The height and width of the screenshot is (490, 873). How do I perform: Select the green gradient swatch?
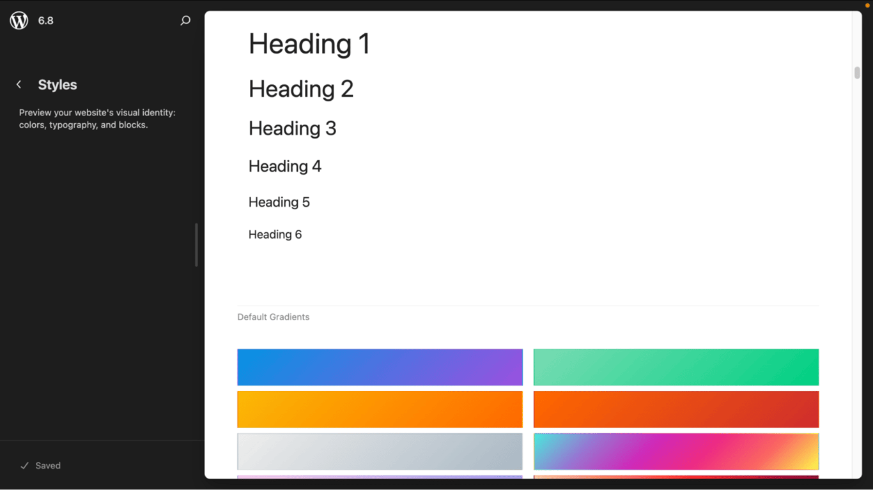676,367
